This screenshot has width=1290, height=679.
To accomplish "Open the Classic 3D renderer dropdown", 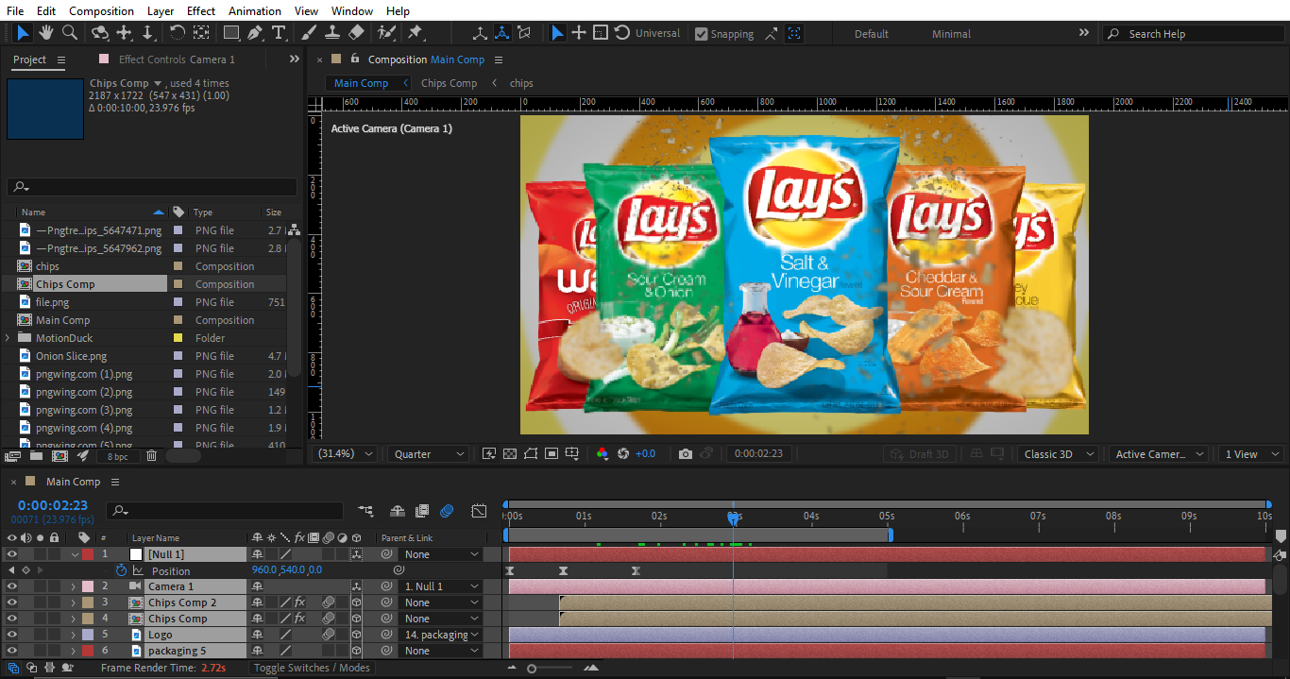I will (1057, 454).
